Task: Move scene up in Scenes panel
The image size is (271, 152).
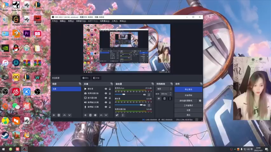Action: [x=64, y=115]
